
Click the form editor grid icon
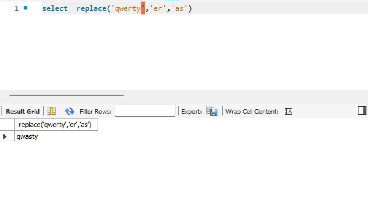tap(52, 111)
